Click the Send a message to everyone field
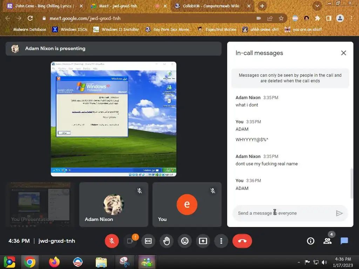359x269 pixels. (x=284, y=213)
